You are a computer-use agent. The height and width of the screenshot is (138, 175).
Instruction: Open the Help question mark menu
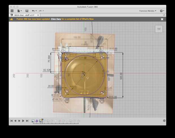tap(162, 11)
